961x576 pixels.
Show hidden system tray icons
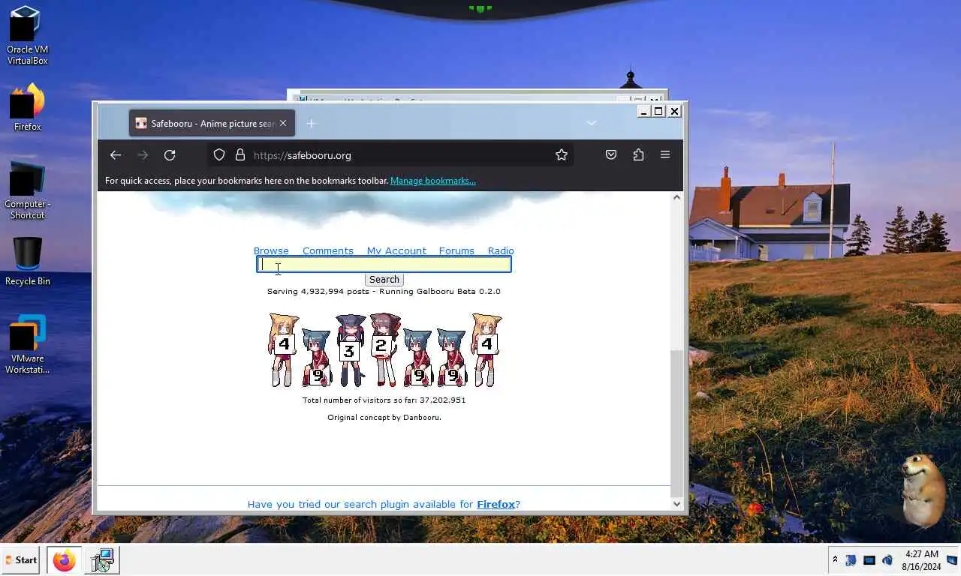[835, 559]
